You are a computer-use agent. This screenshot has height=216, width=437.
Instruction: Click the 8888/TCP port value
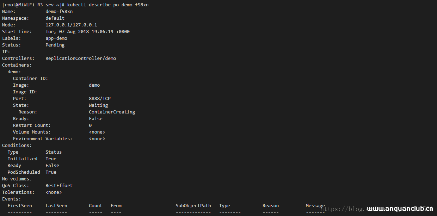100,99
